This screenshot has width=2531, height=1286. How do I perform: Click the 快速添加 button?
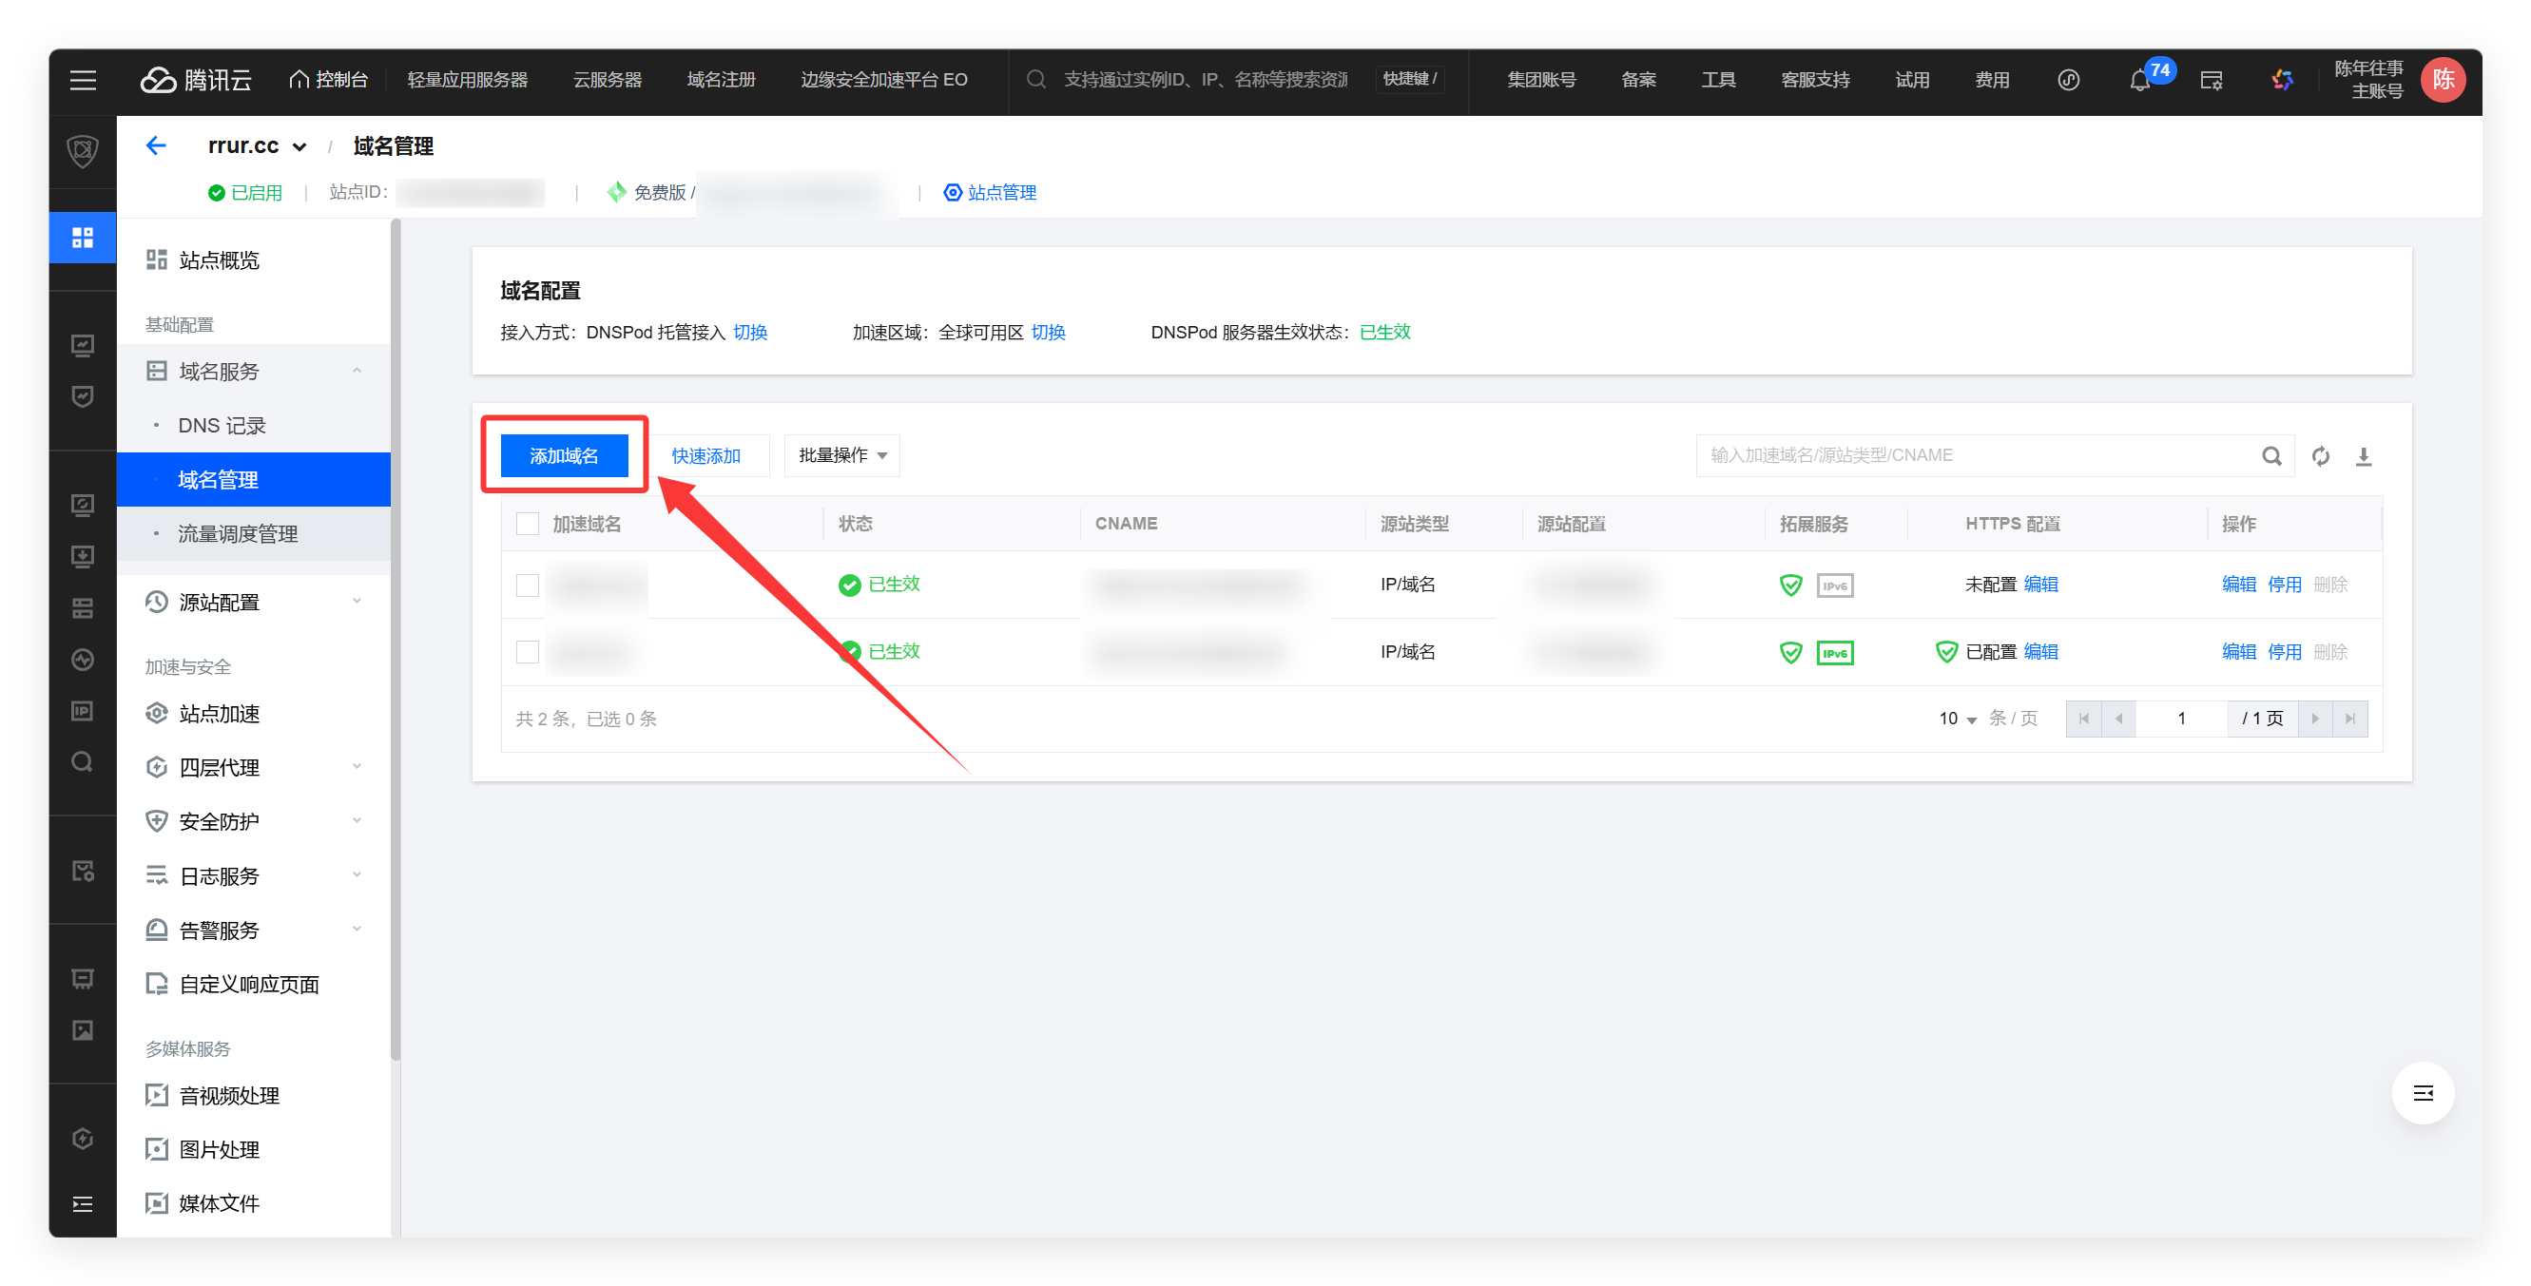click(705, 456)
